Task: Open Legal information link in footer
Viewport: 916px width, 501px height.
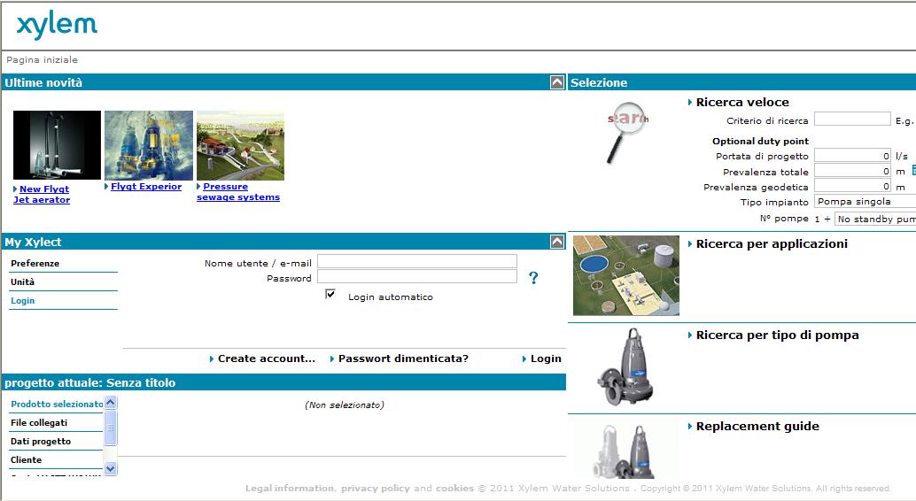Action: coord(289,488)
